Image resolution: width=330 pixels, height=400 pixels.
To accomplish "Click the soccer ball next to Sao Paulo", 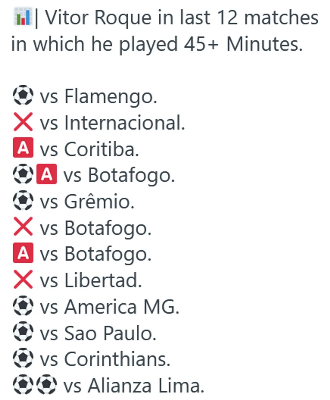I will coord(23,333).
